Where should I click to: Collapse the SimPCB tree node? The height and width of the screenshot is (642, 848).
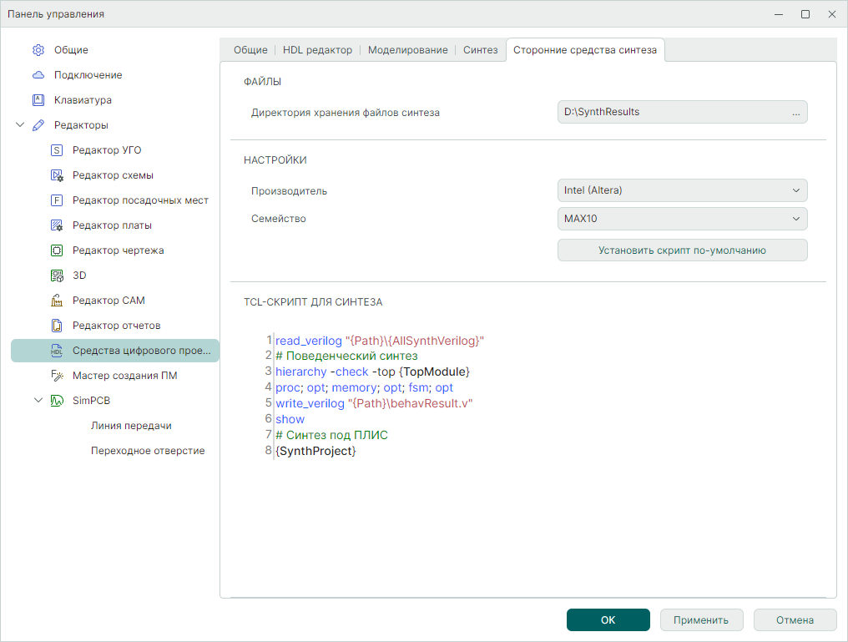point(38,401)
